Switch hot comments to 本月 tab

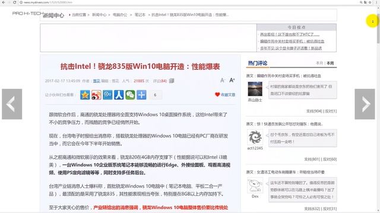319,63
